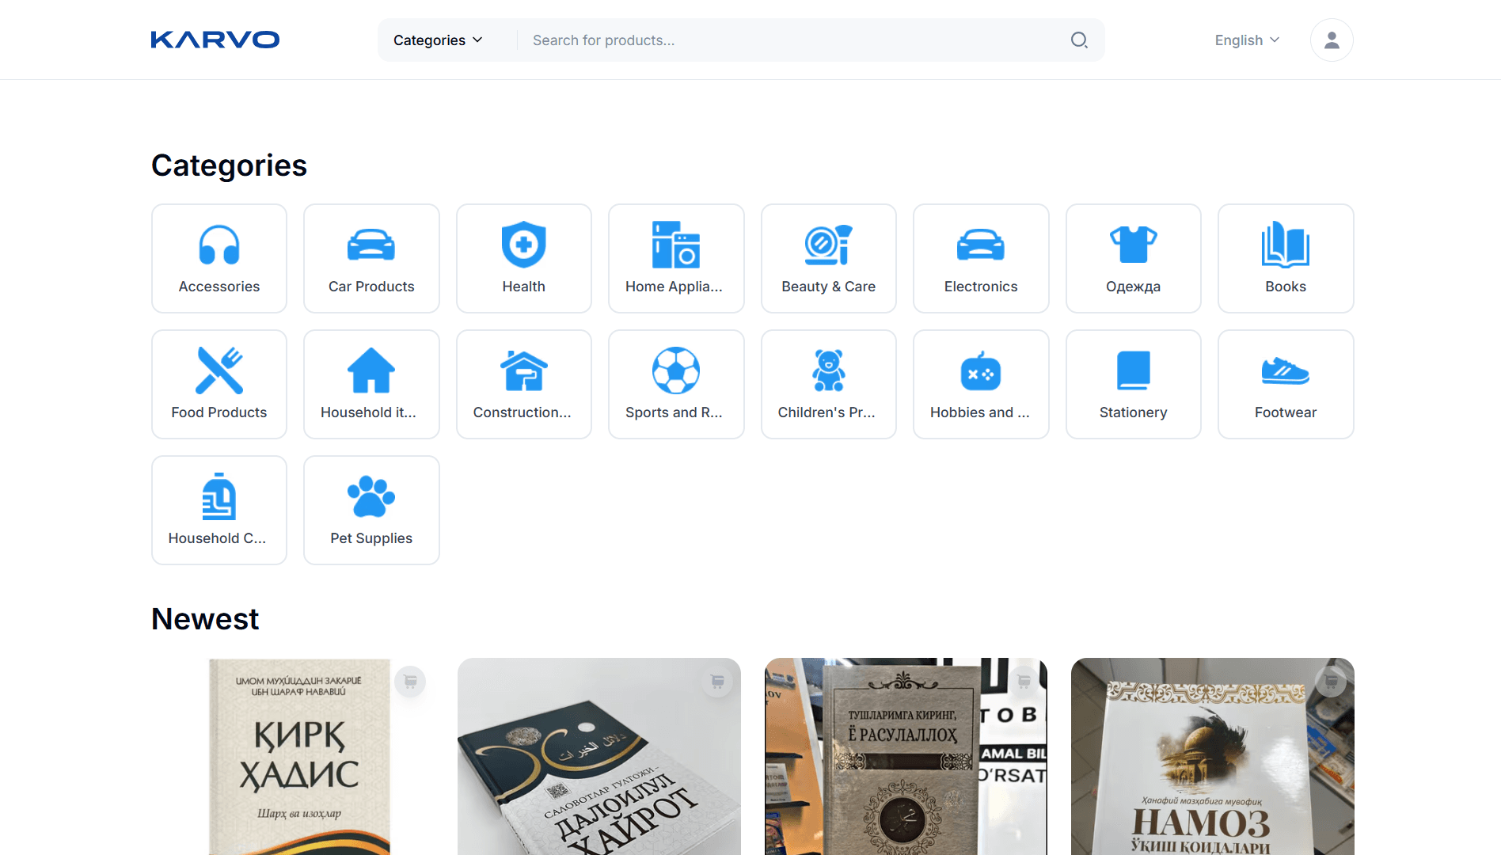The width and height of the screenshot is (1501, 855).
Task: Open the user profile icon
Action: (x=1332, y=40)
